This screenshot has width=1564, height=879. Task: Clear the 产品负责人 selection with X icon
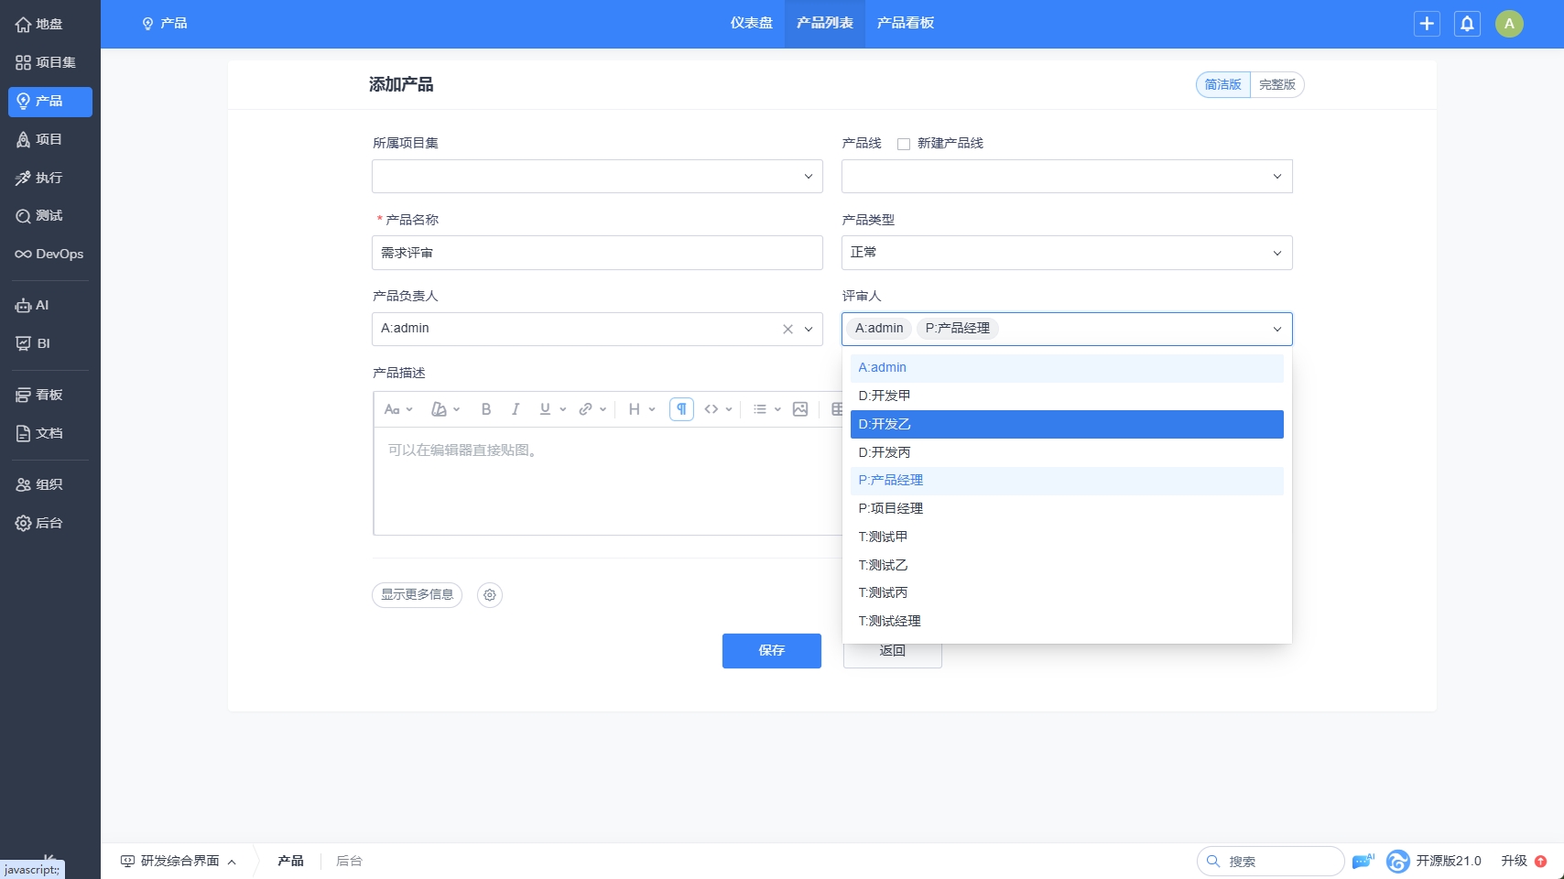[x=787, y=330]
